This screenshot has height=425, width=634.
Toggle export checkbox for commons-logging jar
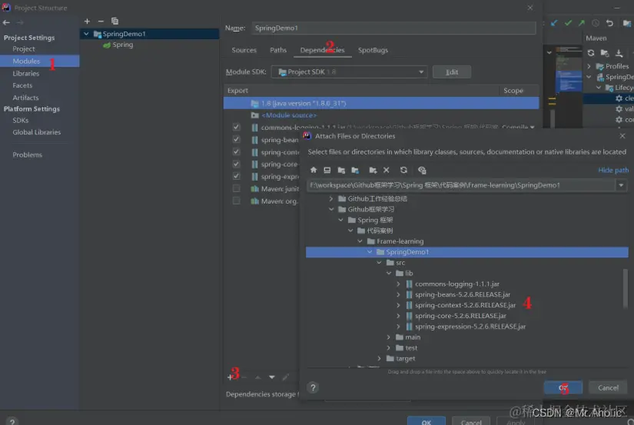click(236, 127)
